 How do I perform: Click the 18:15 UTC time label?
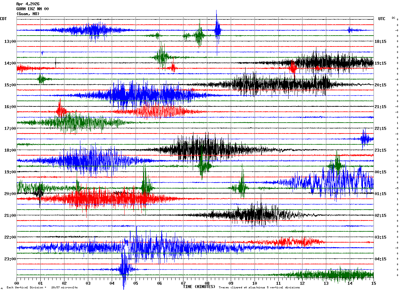click(380, 42)
